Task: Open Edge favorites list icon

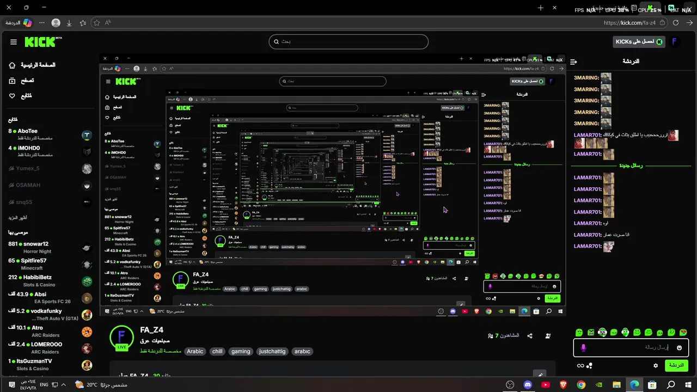Action: tap(83, 23)
